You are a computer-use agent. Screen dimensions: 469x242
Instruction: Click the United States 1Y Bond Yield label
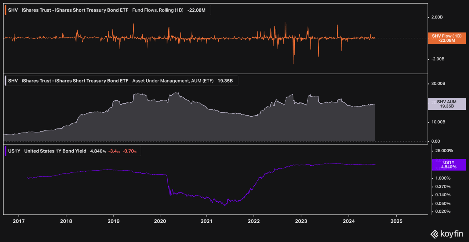click(55, 151)
